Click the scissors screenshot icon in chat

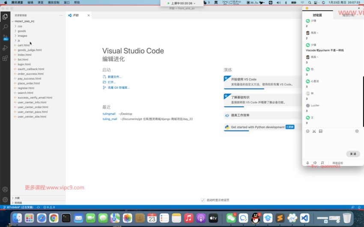coord(314,131)
